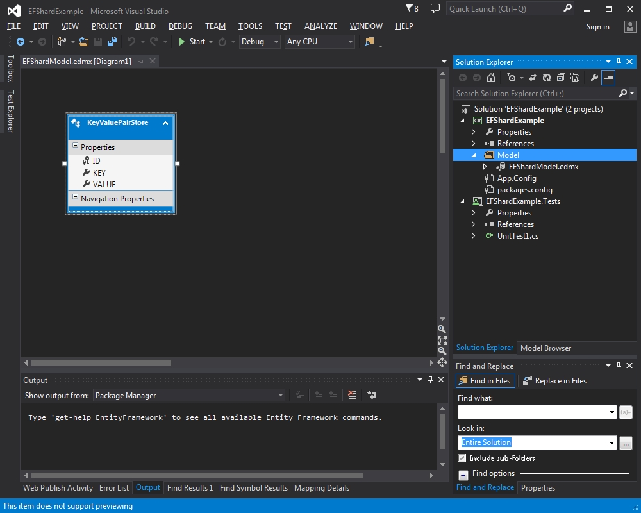The image size is (641, 513).
Task: Click the Save All toolbar icon
Action: point(112,42)
